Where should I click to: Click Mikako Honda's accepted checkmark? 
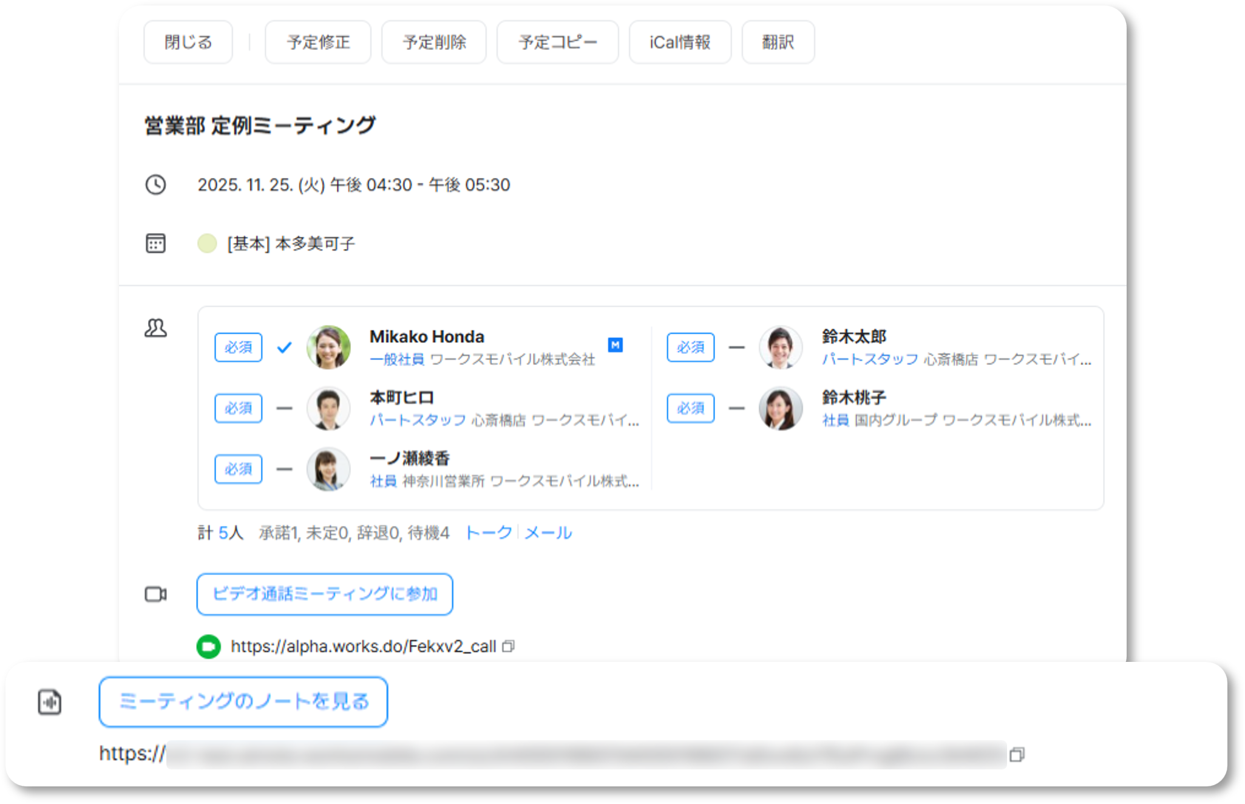(x=284, y=347)
